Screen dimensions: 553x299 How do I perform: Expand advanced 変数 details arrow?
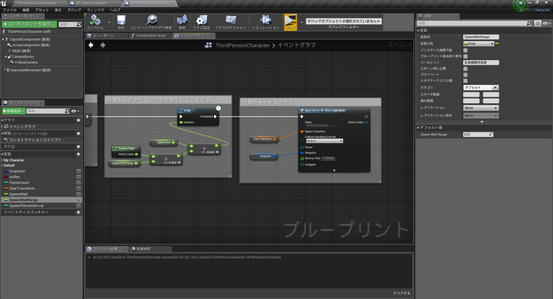482,122
